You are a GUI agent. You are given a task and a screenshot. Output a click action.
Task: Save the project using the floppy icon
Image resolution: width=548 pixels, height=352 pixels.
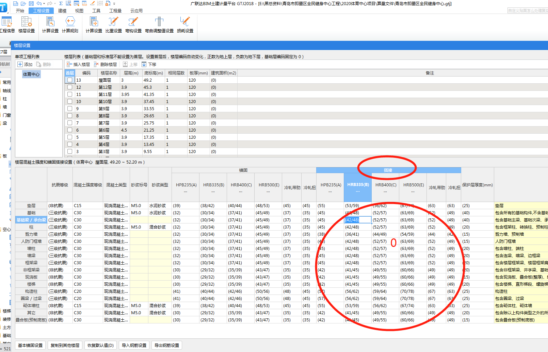click(x=31, y=3)
